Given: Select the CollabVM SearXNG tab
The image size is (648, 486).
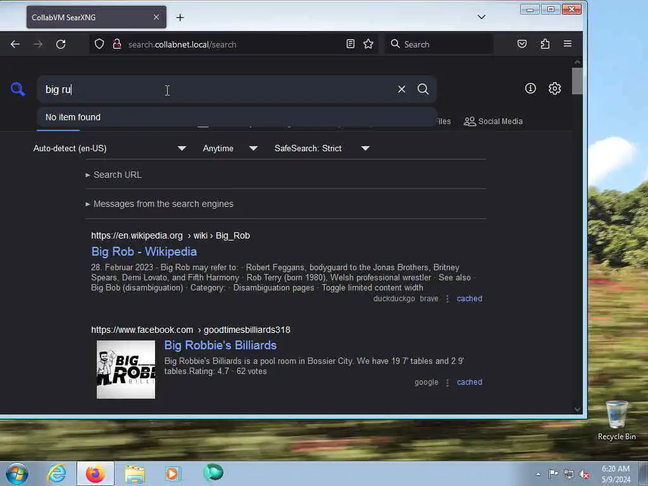Looking at the screenshot, I should 96,17.
